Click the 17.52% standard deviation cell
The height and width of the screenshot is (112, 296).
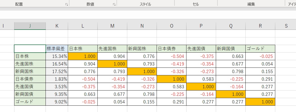(57, 72)
